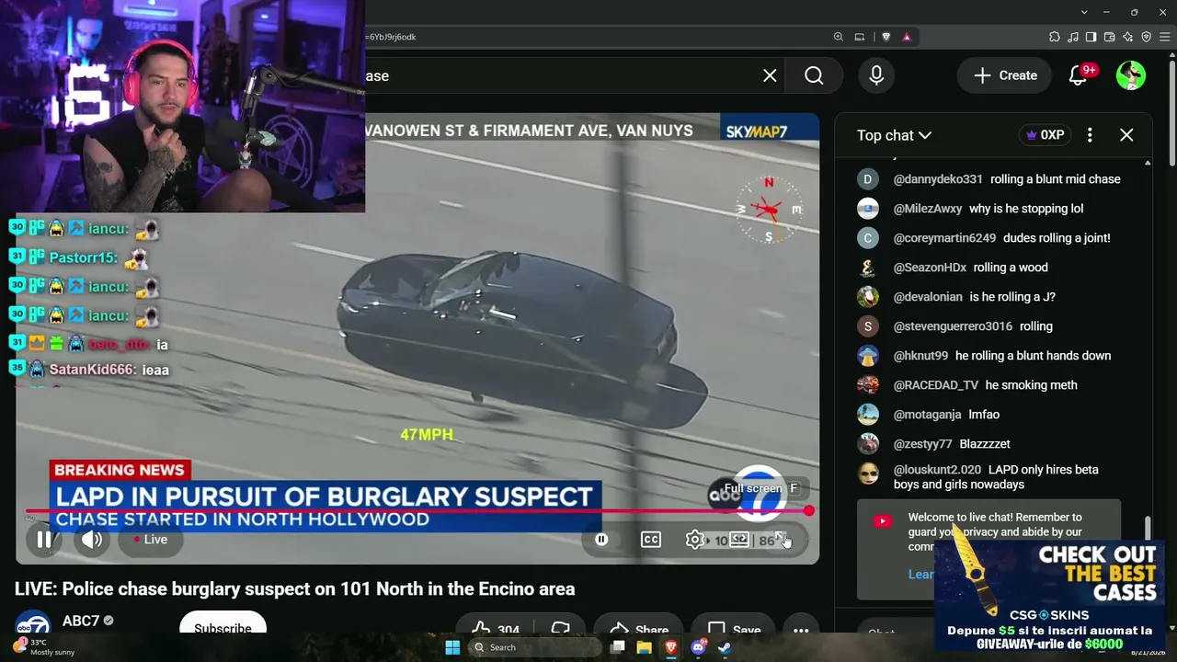Screen dimensions: 1177x662
Task: Start voice search with the microphone
Action: click(876, 75)
